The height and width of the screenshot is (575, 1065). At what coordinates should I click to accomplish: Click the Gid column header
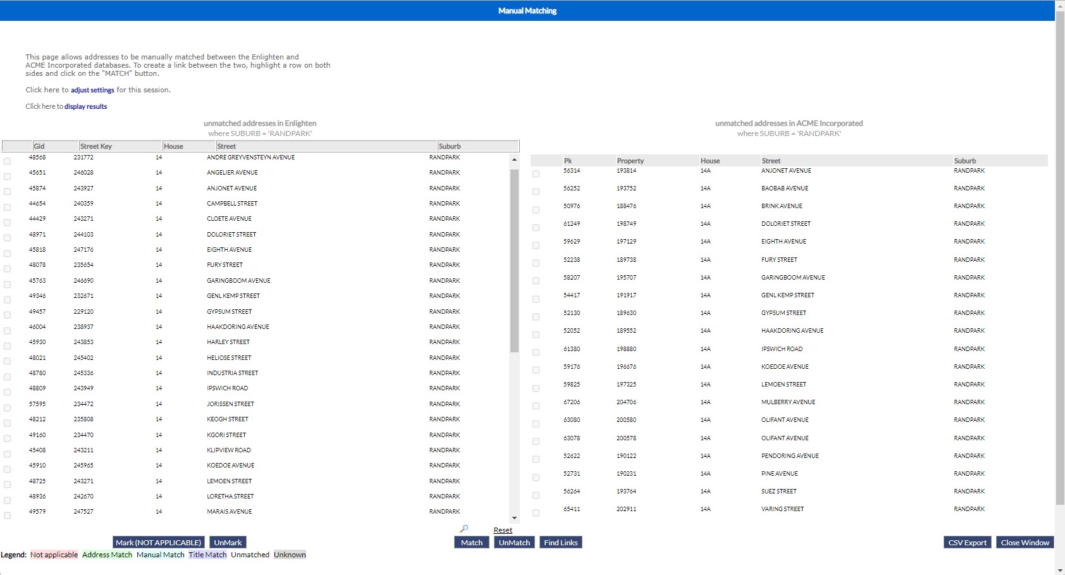click(x=39, y=146)
